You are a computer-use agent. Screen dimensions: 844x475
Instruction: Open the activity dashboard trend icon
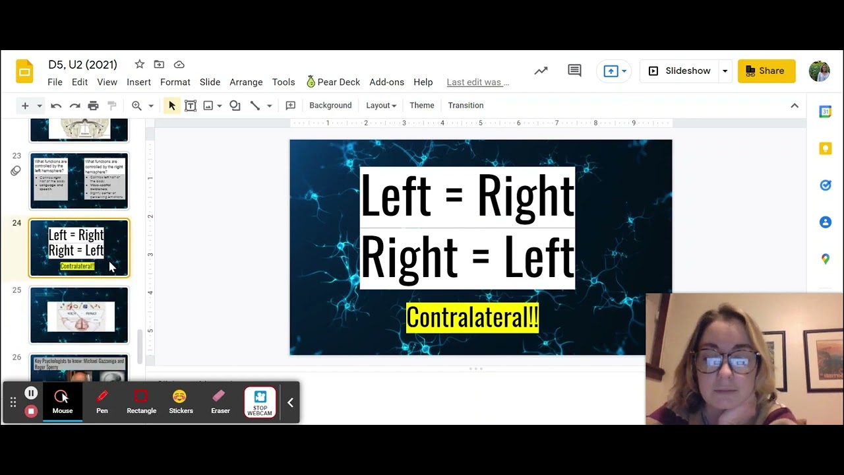541,71
